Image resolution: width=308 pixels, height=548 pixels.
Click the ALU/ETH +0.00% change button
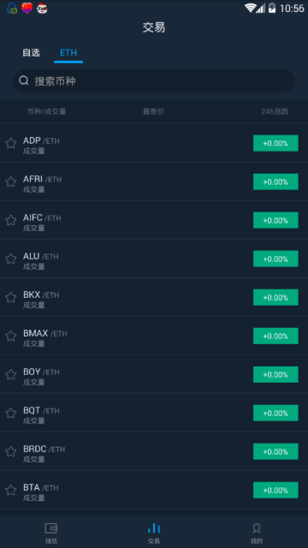(275, 259)
